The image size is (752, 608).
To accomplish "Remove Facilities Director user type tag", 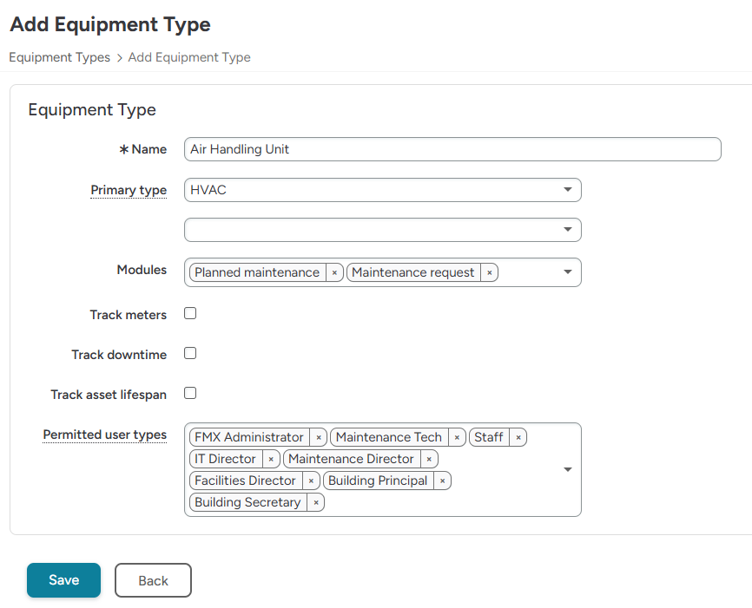I will point(311,481).
